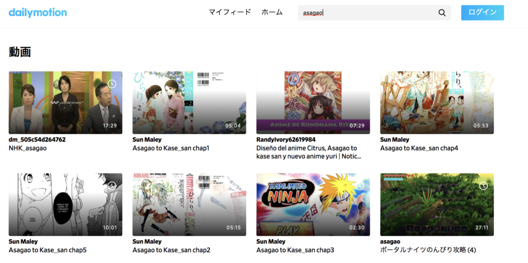The height and width of the screenshot is (263, 528).
Task: Add NHK_asagao video to Watch Later via clock icon
Action: (112, 84)
